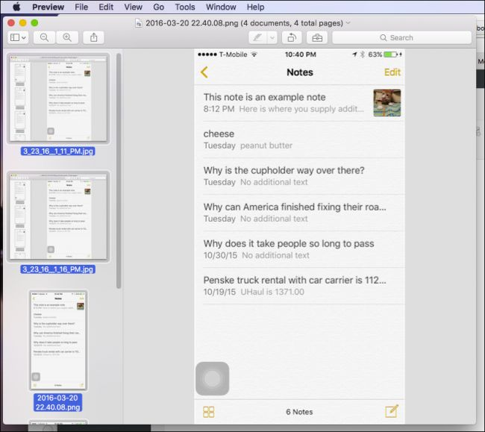This screenshot has width=485, height=432.
Task: Click the sidebar vertical scrollbar
Action: [x=119, y=171]
